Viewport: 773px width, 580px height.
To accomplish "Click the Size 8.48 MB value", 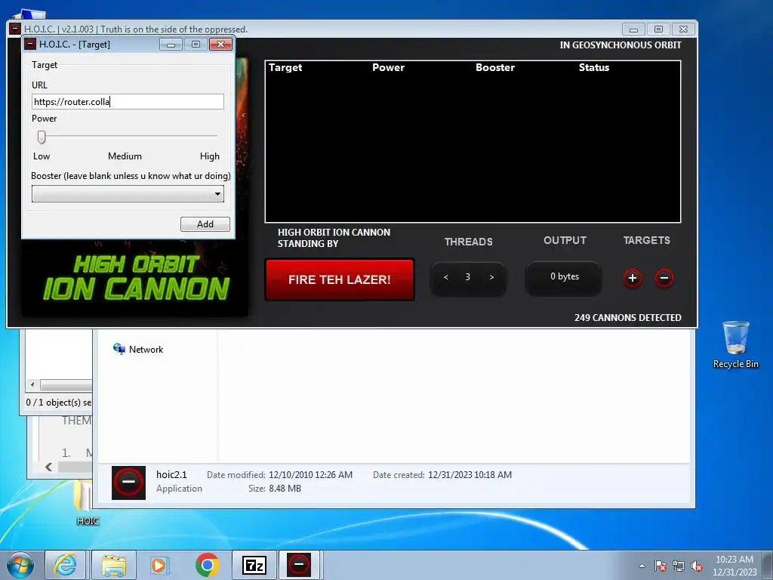I will 285,489.
